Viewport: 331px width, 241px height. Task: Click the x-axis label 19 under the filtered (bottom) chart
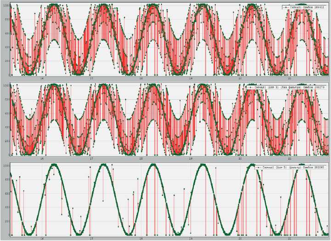point(191,238)
